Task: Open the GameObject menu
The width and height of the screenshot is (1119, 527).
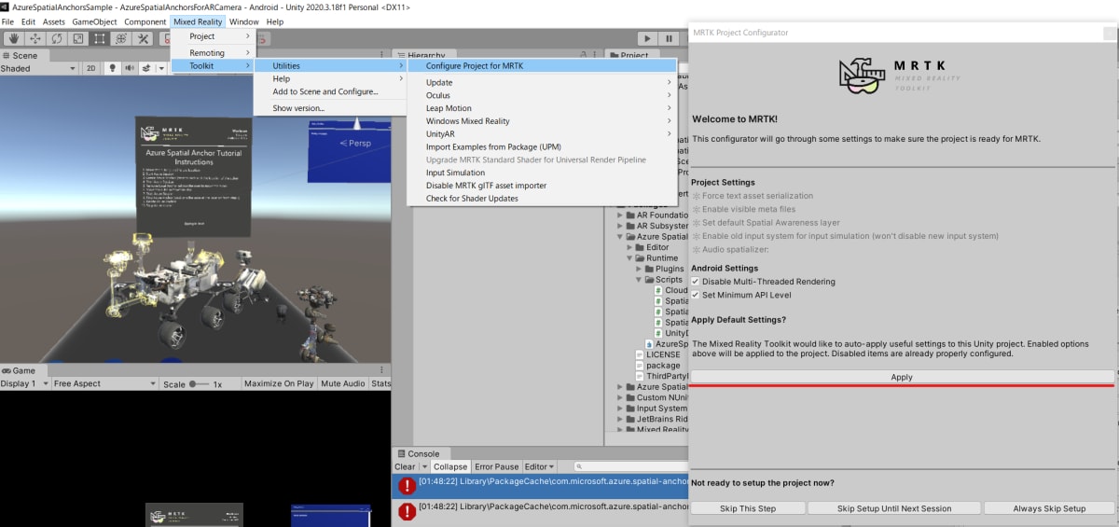Action: click(x=95, y=21)
